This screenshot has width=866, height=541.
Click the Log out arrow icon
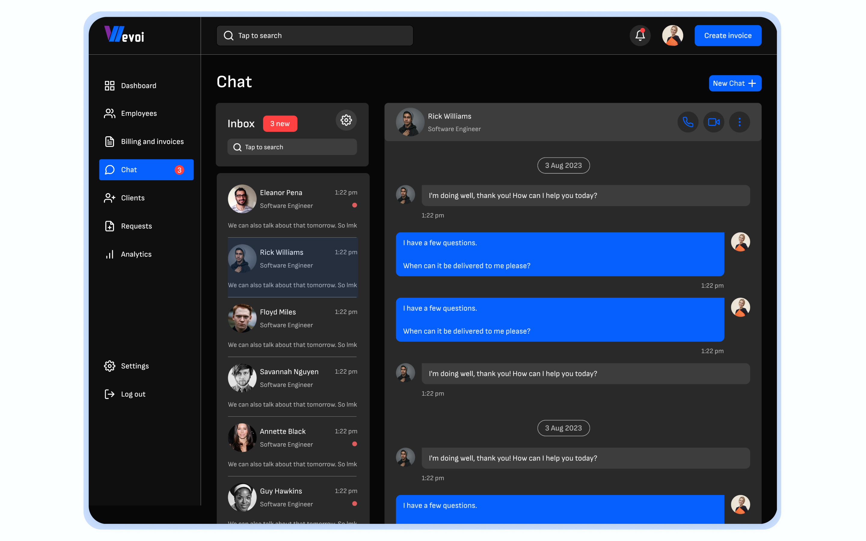pos(109,394)
